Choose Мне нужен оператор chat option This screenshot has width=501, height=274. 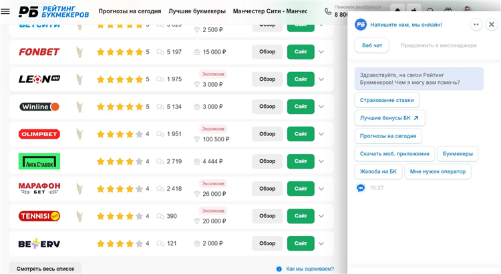pyautogui.click(x=438, y=171)
